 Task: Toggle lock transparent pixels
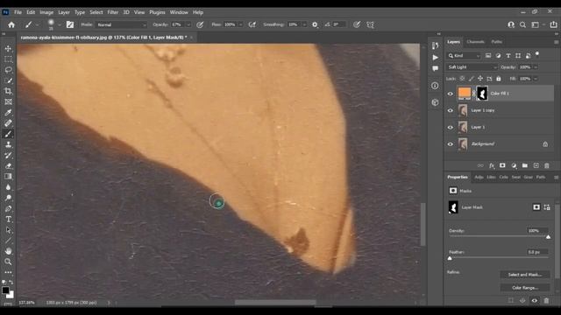pyautogui.click(x=462, y=79)
